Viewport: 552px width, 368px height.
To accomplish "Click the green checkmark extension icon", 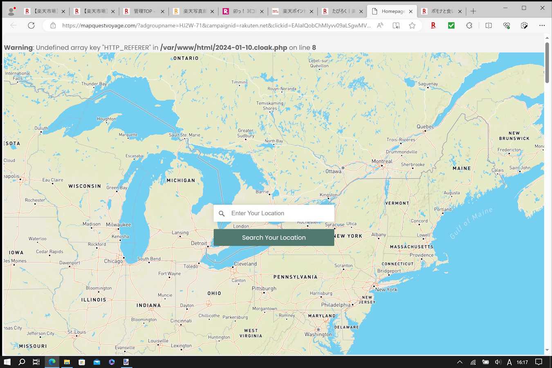I will [451, 25].
